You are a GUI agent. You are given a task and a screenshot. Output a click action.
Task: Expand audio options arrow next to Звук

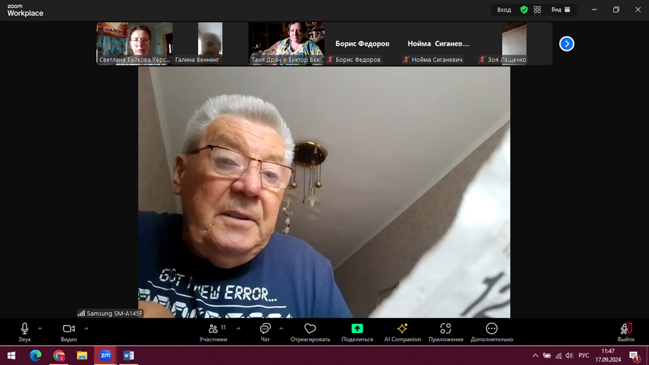coord(40,328)
